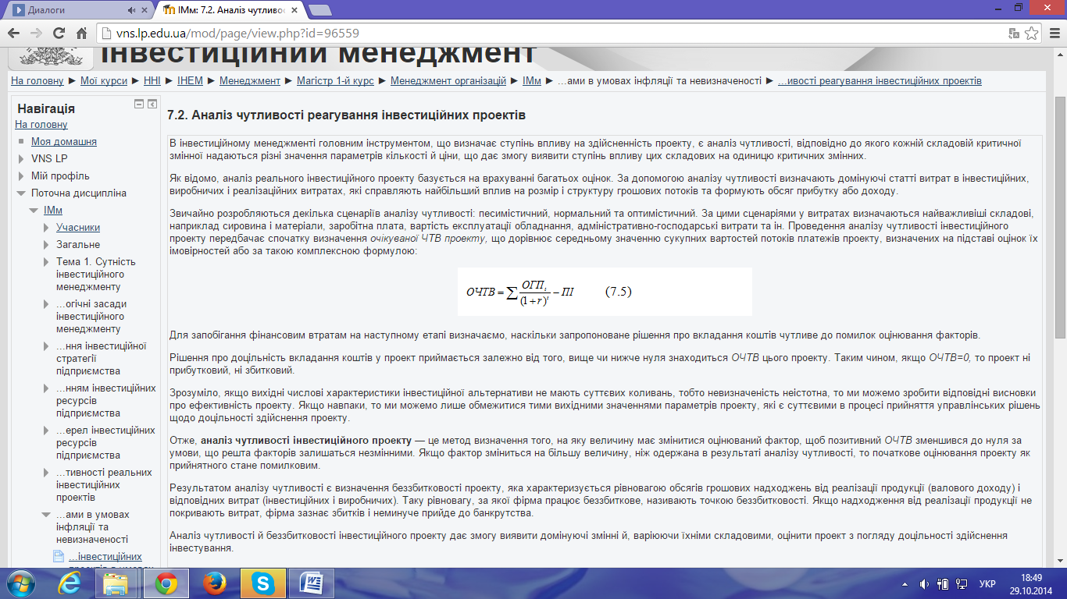Click the page's vertical scrollbar thumb

(x=1059, y=218)
